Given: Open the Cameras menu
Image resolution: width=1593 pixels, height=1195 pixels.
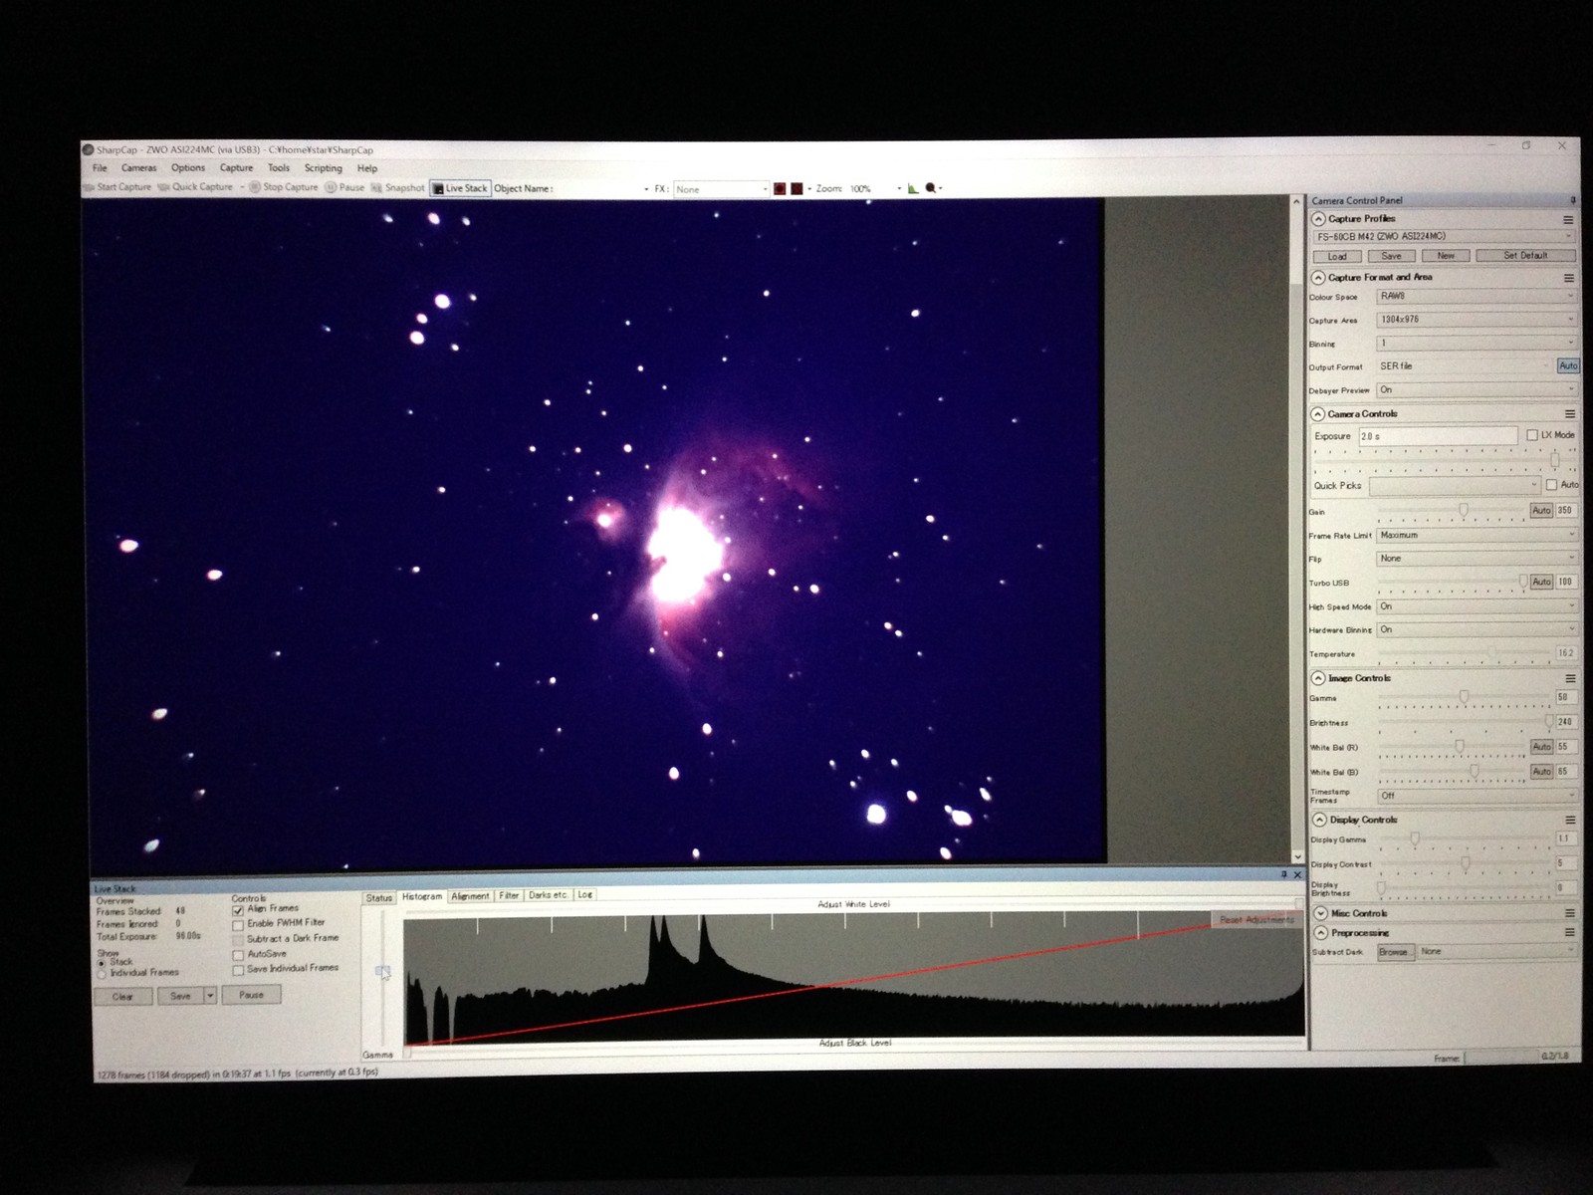Looking at the screenshot, I should (138, 168).
